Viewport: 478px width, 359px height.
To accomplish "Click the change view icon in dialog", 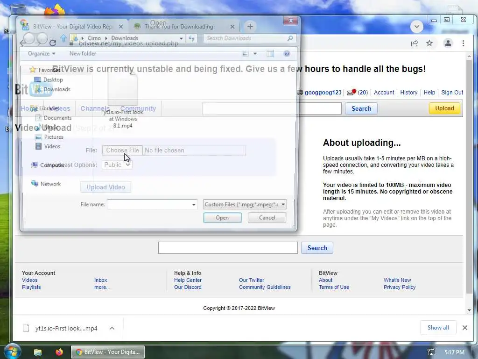I will (246, 54).
